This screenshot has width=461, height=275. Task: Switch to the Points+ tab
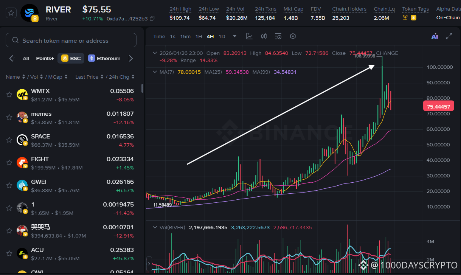pyautogui.click(x=45, y=58)
